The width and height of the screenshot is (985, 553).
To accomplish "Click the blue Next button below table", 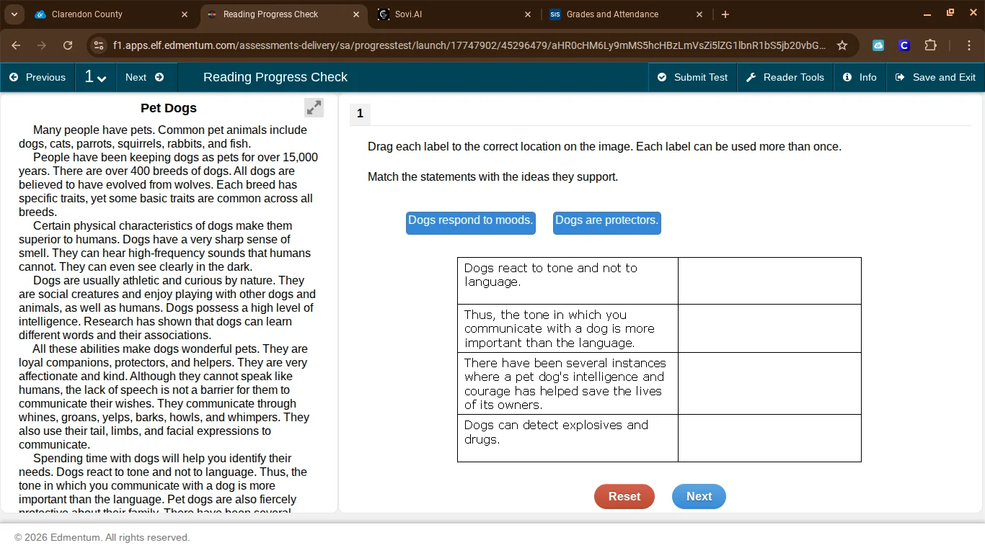I will (699, 496).
